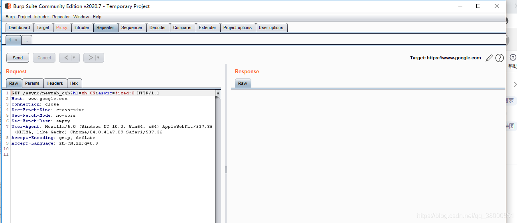Image resolution: width=517 pixels, height=223 pixels.
Task: Switch to the main Intruder tab
Action: pyautogui.click(x=82, y=27)
